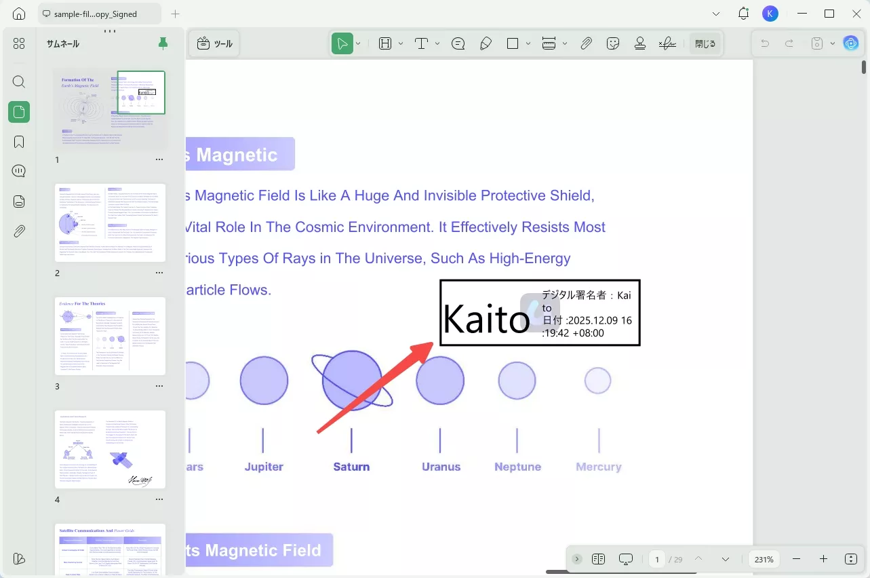Open the search panel in the sidebar
This screenshot has height=578, width=870.
[x=19, y=82]
